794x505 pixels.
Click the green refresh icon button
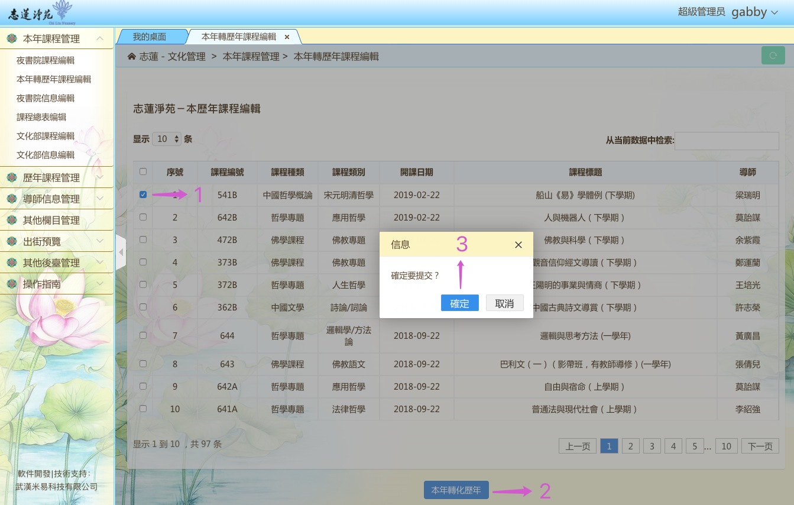[773, 56]
